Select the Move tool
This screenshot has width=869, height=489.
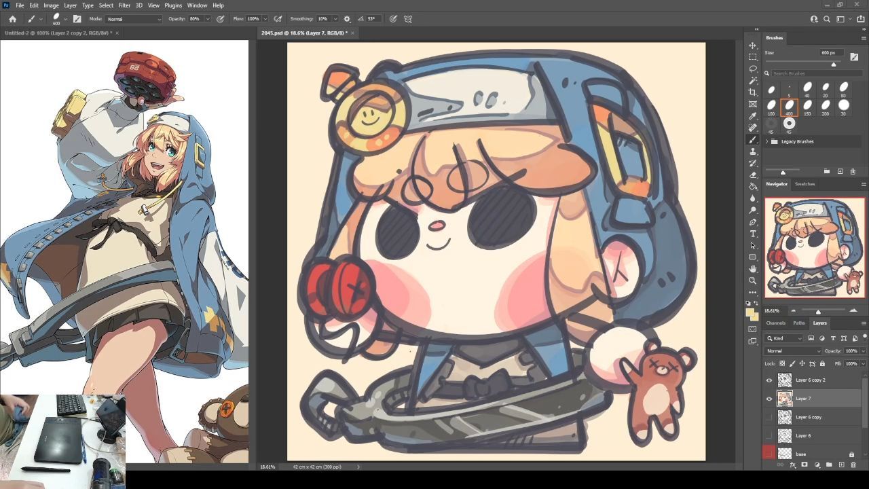tap(752, 46)
